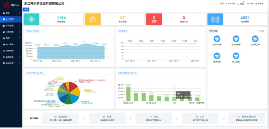Click the 采购 beginner guide card

tap(154, 118)
